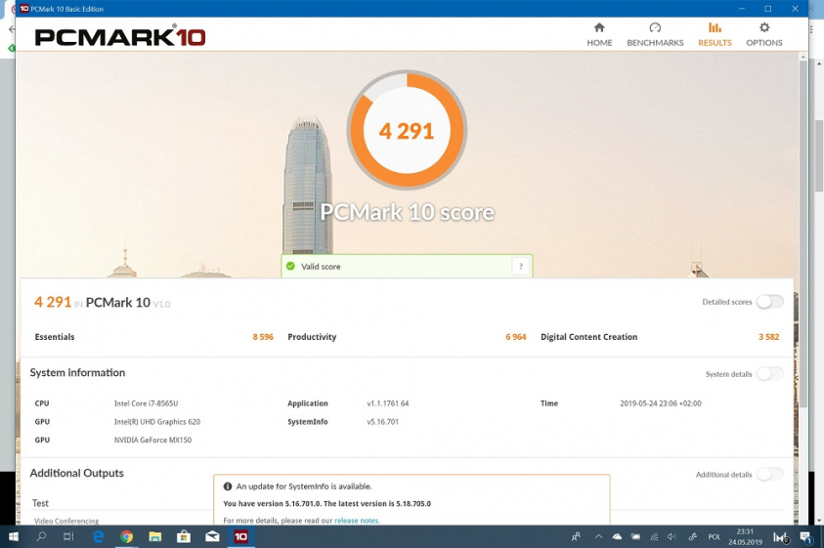
Task: Turn on the Detailed scores toggle
Action: [x=770, y=302]
